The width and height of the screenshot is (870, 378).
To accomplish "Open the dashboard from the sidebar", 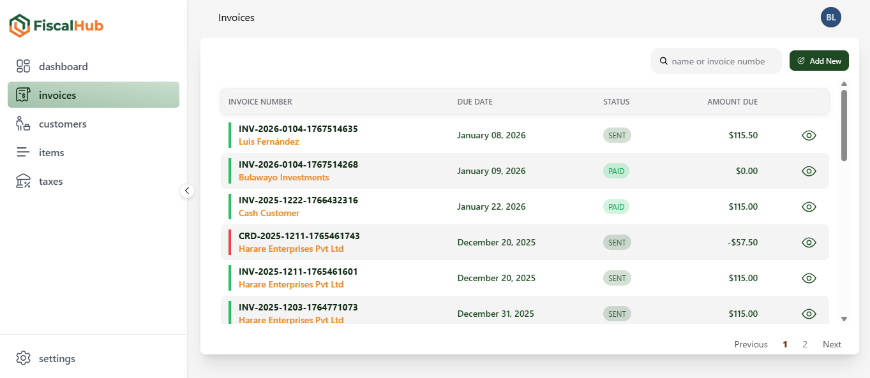I will point(24,66).
